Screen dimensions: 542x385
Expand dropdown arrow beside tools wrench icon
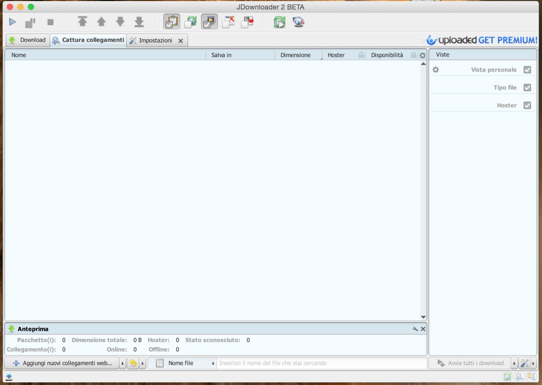coord(534,363)
